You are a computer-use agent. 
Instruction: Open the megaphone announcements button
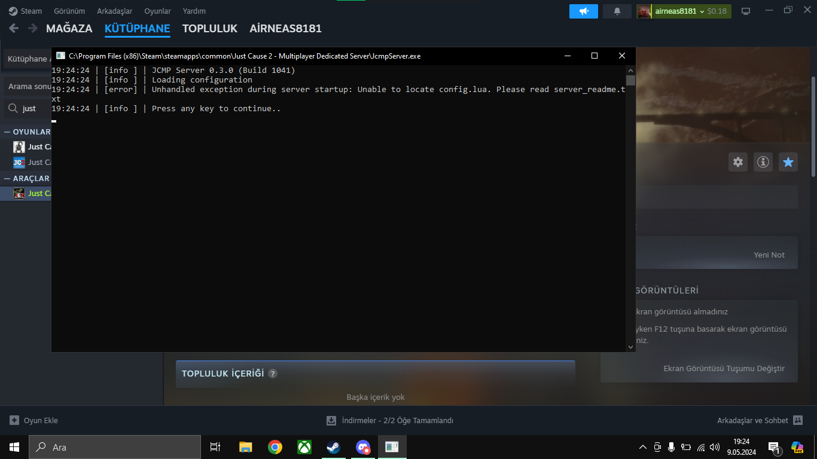click(x=584, y=11)
